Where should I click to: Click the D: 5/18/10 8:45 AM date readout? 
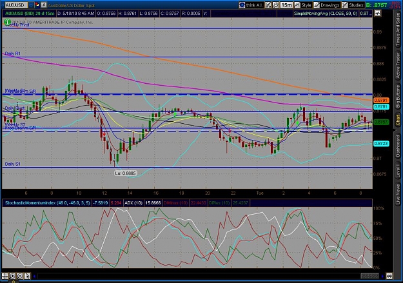click(76, 14)
